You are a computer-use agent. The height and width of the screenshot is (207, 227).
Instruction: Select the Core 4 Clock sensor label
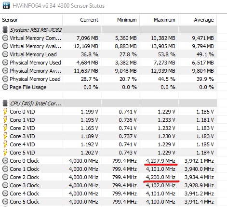coord(24,194)
